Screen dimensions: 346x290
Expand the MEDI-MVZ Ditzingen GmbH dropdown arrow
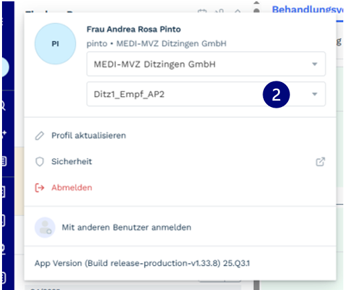coord(314,64)
